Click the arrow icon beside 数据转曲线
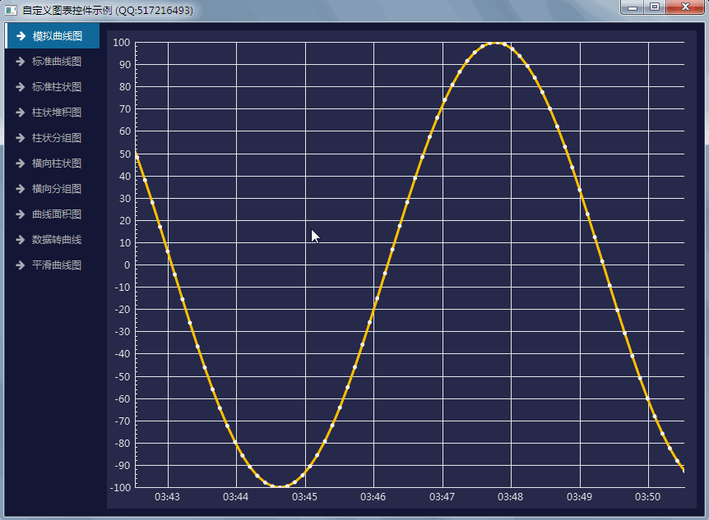 [21, 239]
